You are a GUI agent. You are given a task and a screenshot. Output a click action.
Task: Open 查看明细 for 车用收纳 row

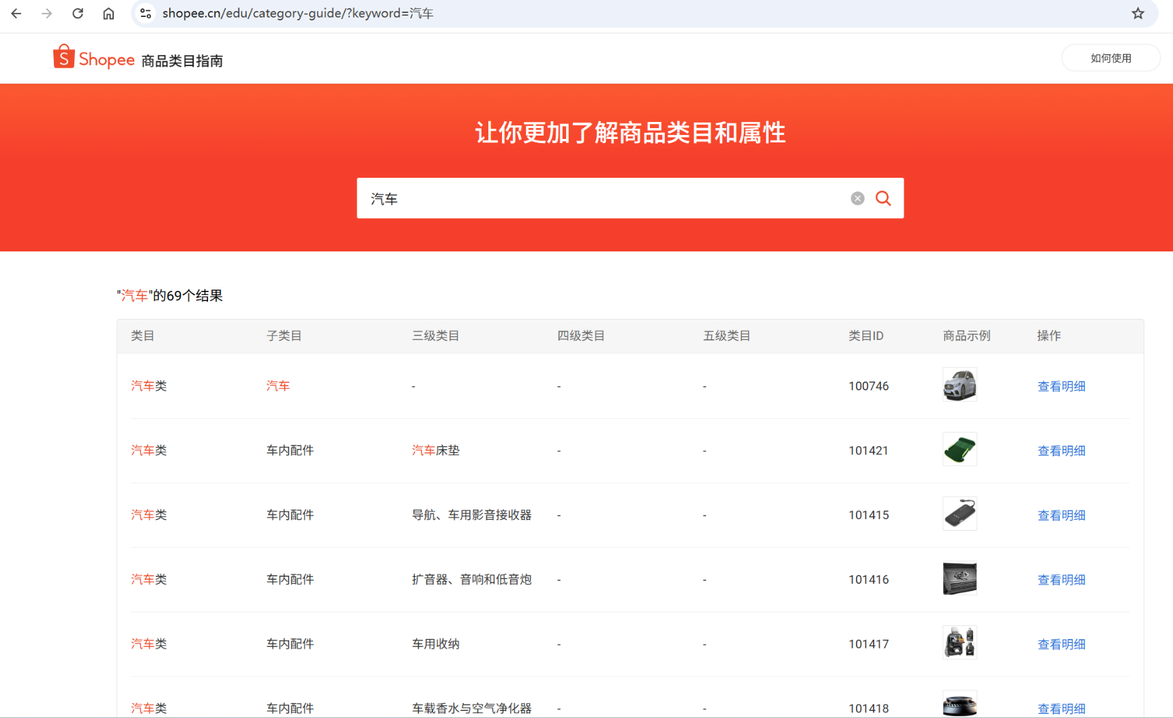coord(1060,644)
